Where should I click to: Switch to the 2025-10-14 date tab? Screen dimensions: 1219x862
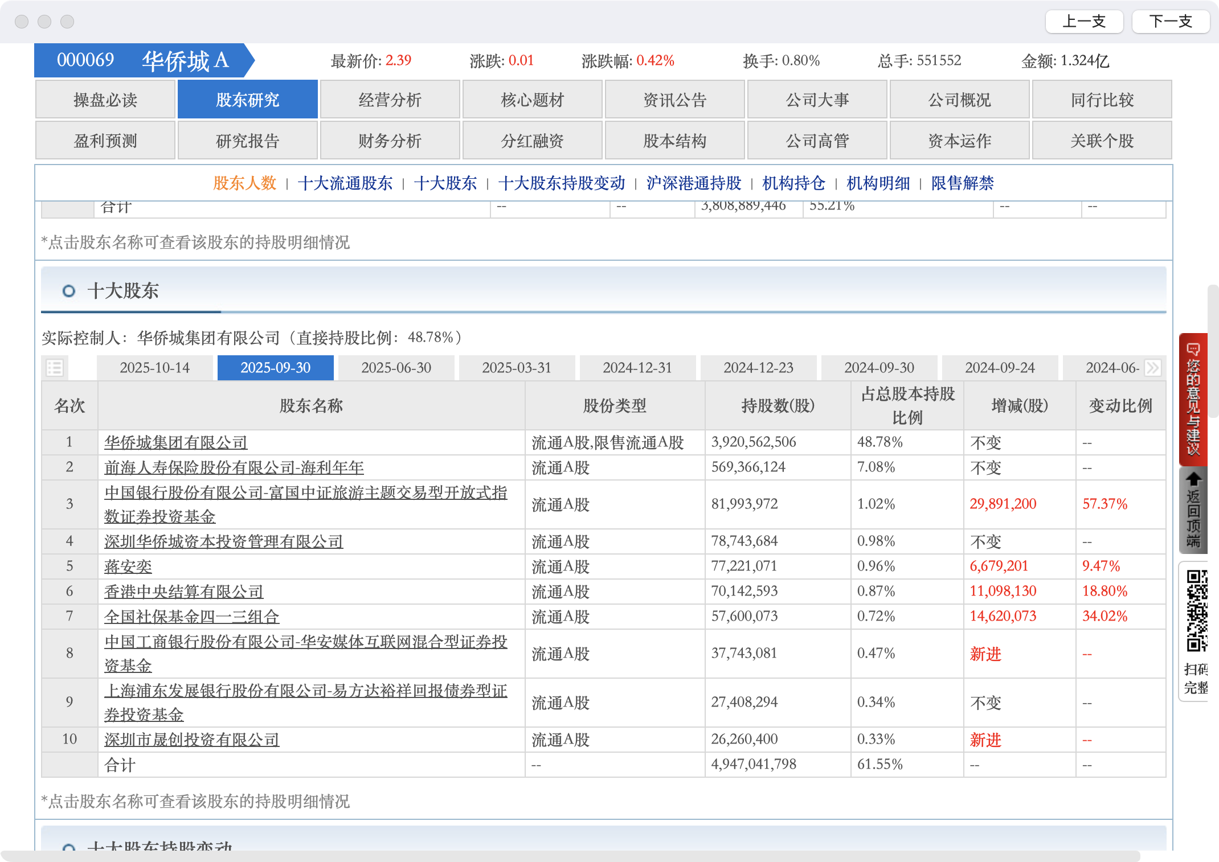point(154,368)
